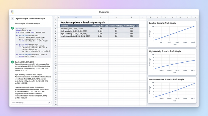The image size is (208, 116).
Task: Select row 7 header
Action: (56, 36)
